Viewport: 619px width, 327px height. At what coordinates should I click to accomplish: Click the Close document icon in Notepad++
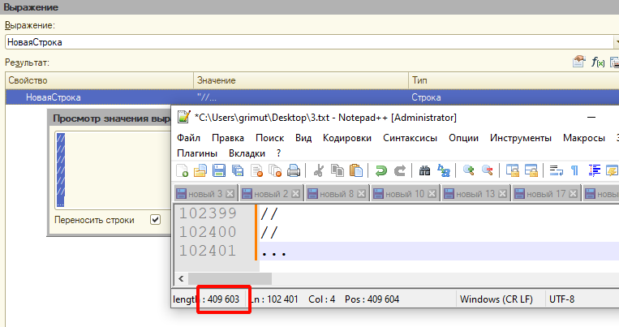[256, 170]
